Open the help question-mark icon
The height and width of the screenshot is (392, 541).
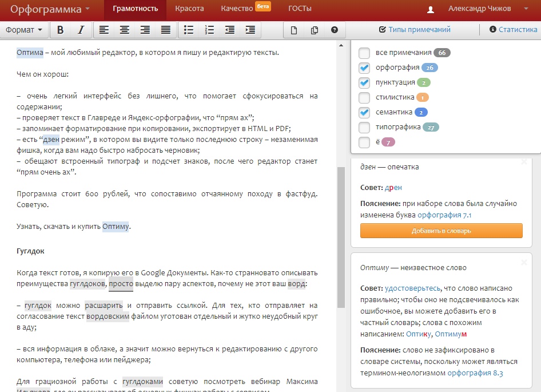[335, 30]
